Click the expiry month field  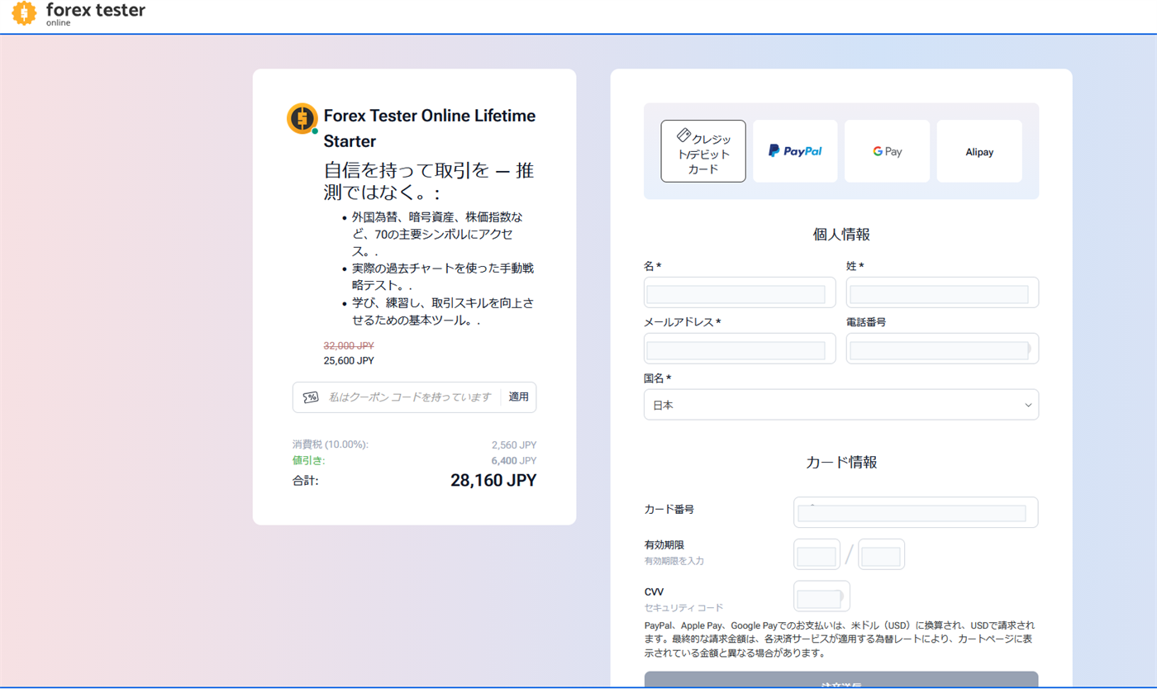tap(817, 554)
